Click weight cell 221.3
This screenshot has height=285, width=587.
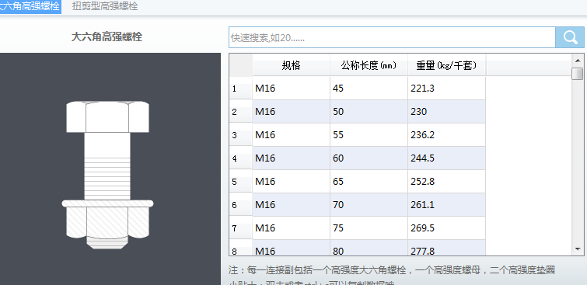tap(446, 89)
